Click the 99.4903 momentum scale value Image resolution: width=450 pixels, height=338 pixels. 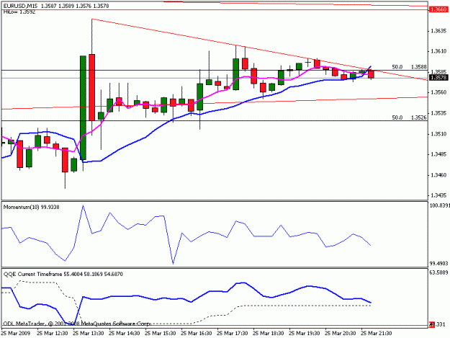(x=438, y=263)
